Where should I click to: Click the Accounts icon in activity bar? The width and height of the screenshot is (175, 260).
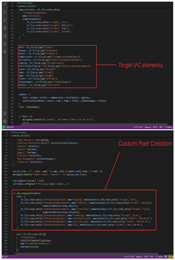pyautogui.click(x=5, y=113)
